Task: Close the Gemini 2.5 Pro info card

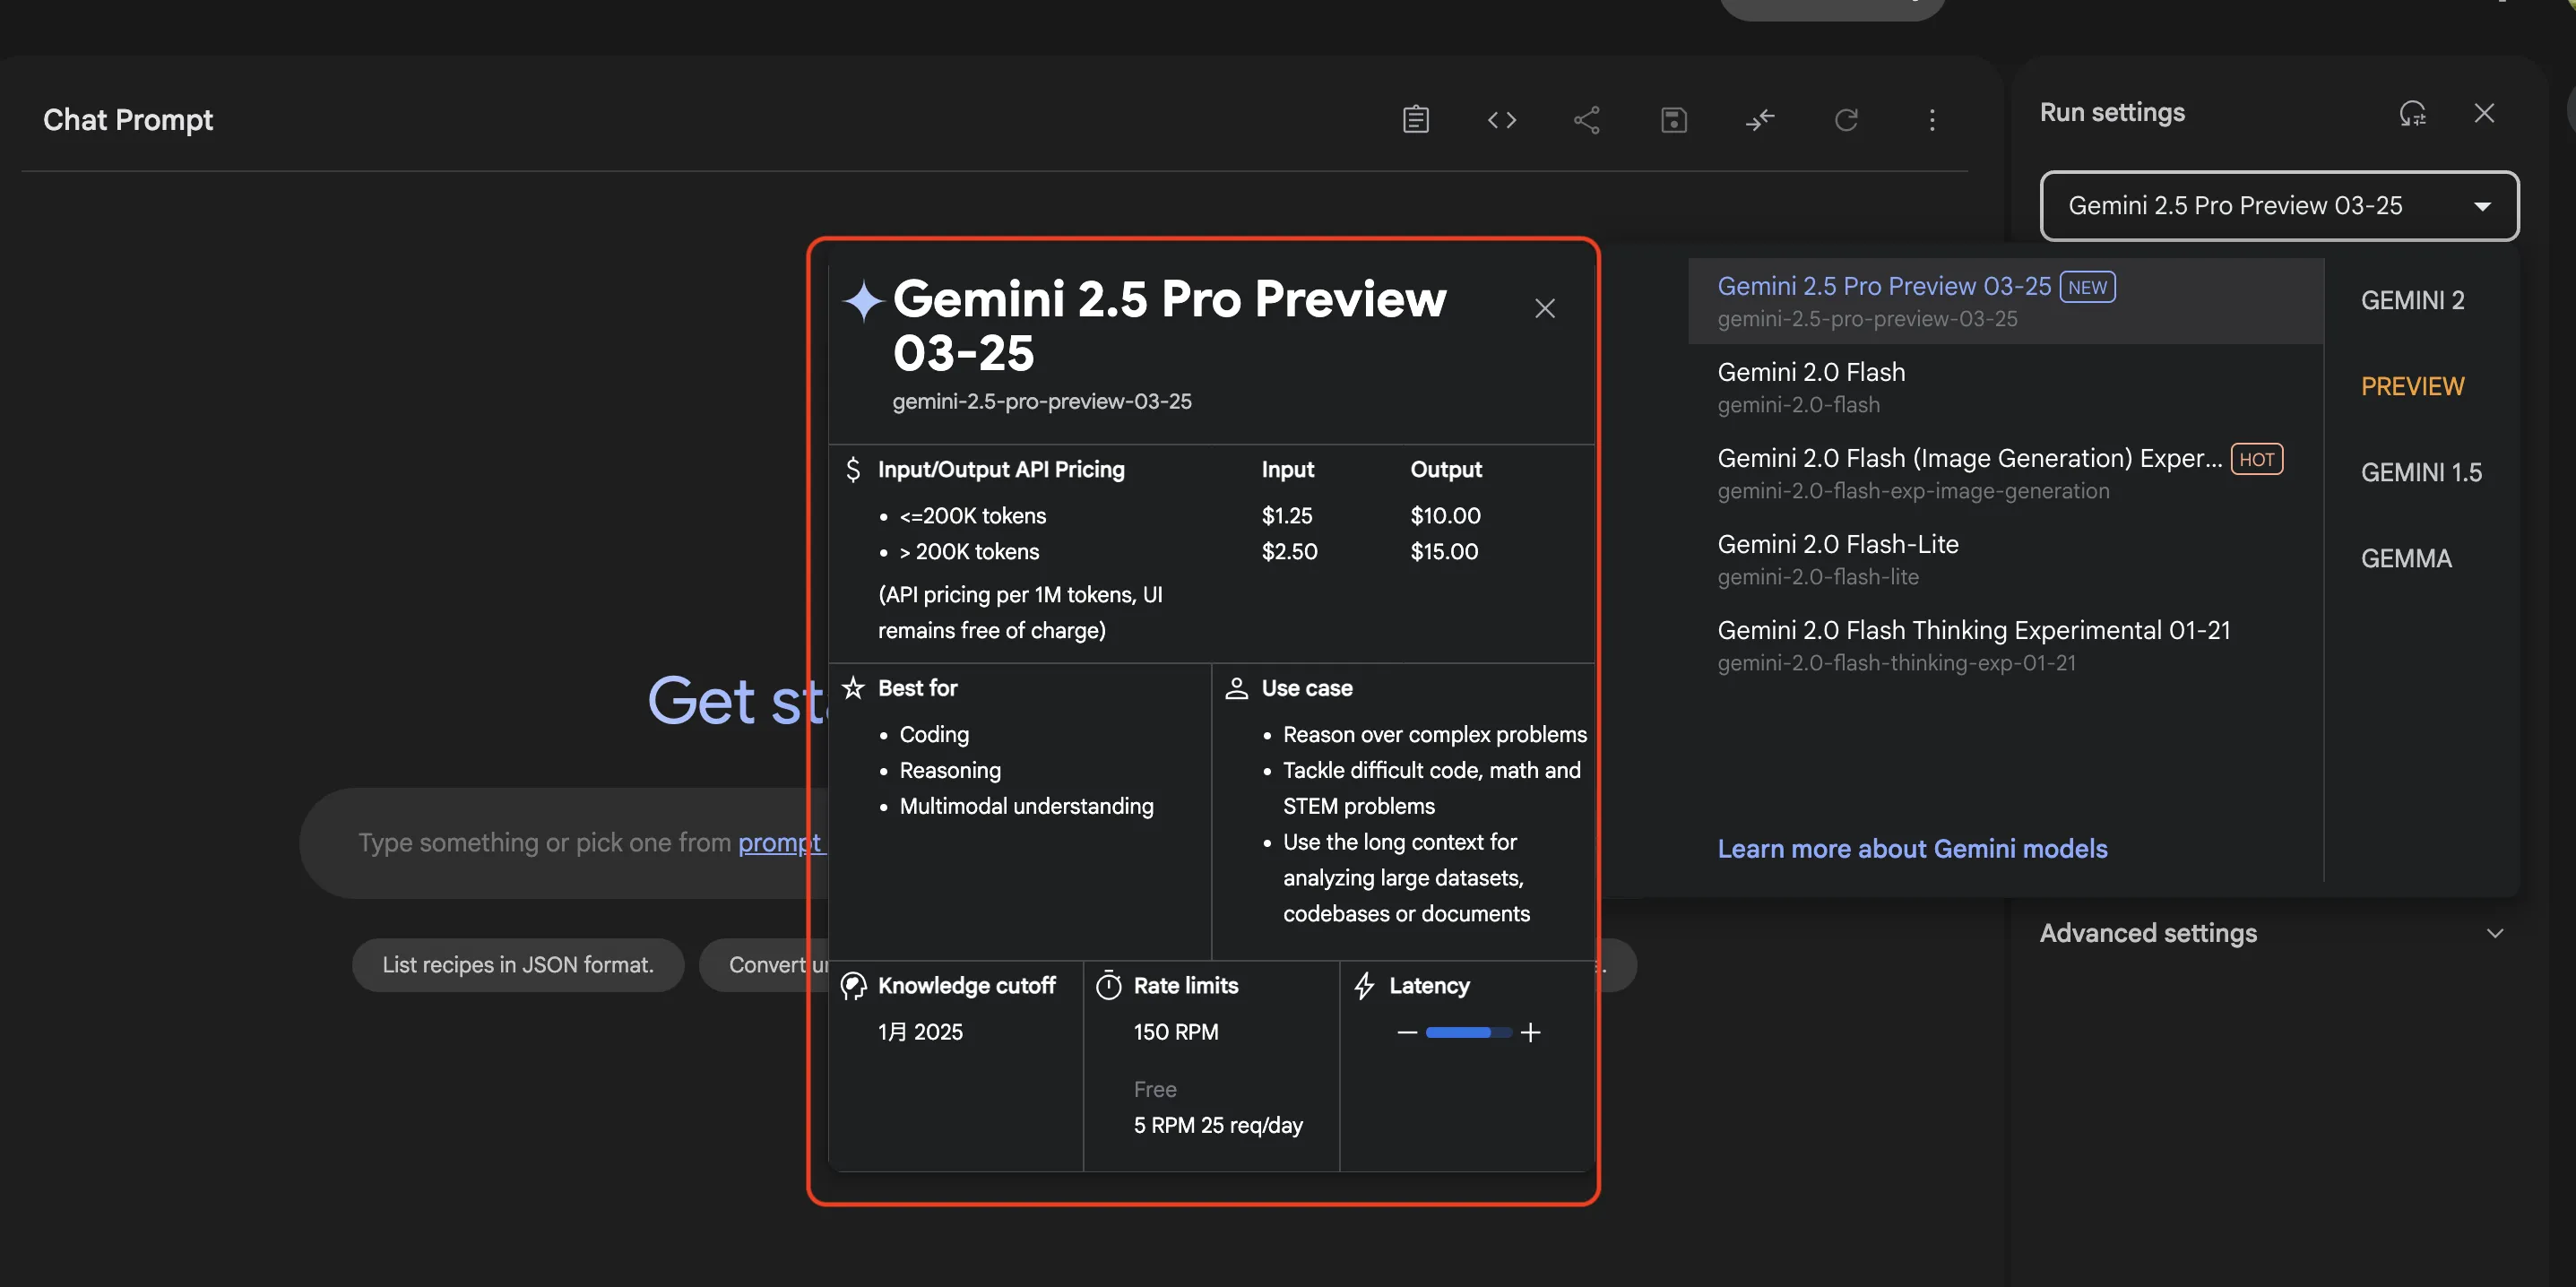Action: tap(1544, 308)
